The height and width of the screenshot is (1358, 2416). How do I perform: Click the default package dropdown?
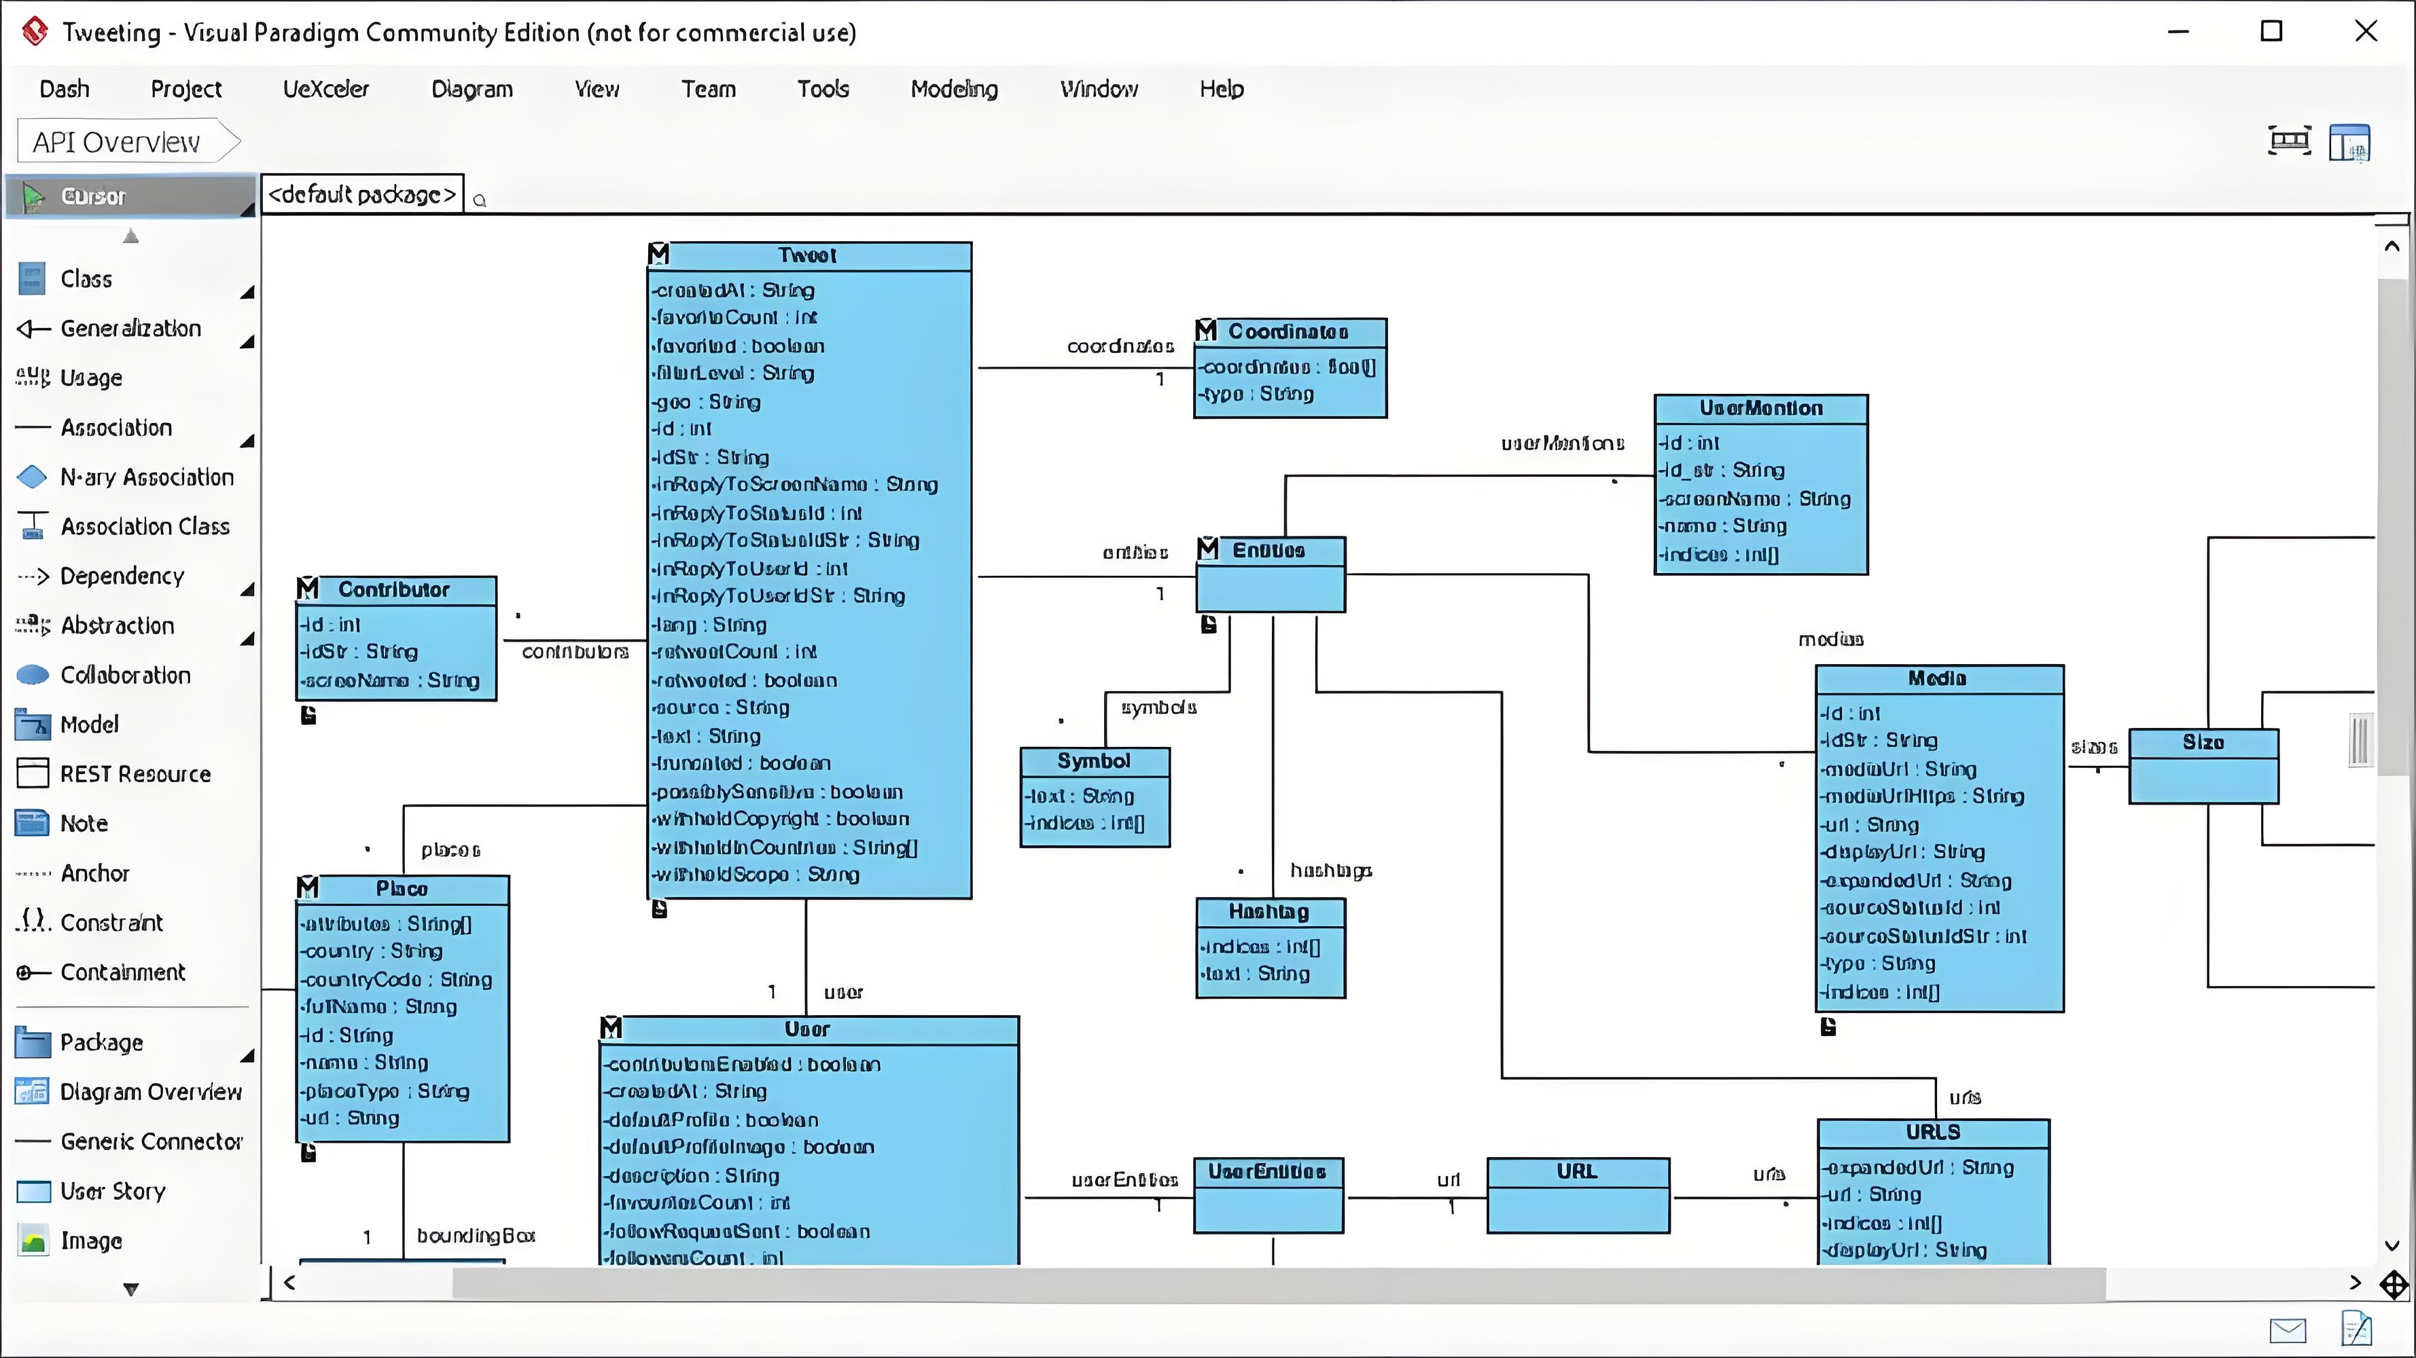361,194
